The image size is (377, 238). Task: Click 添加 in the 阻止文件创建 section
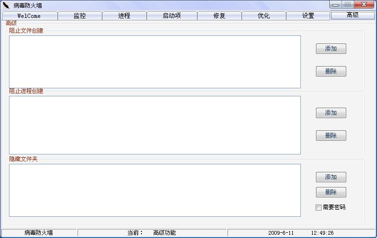click(x=331, y=49)
